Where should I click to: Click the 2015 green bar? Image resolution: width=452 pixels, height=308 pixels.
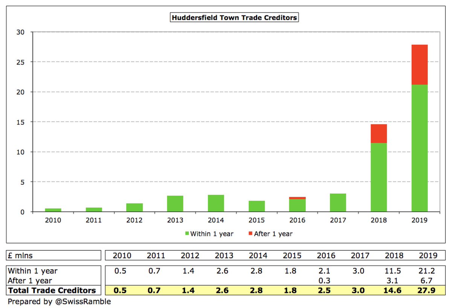click(x=257, y=206)
